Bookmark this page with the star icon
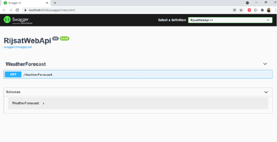Image resolution: width=277 pixels, height=142 pixels. (241, 10)
